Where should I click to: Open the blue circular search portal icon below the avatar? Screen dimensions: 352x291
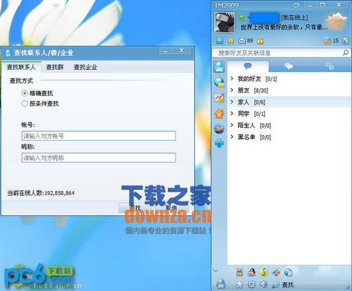pyautogui.click(x=219, y=41)
